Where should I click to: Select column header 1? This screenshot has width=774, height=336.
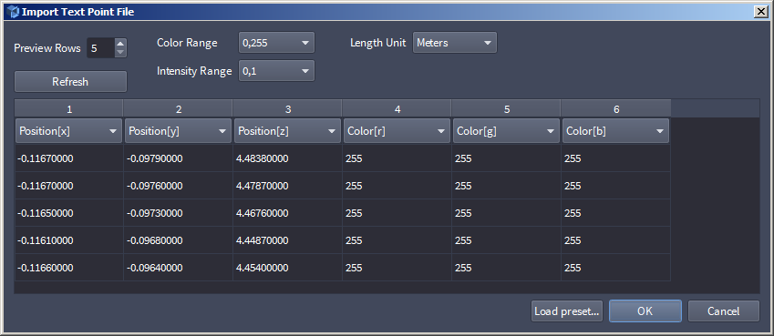[69, 109]
